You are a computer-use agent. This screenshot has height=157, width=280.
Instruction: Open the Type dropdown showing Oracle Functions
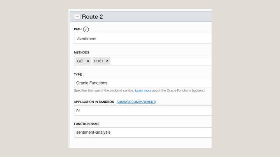click(142, 83)
